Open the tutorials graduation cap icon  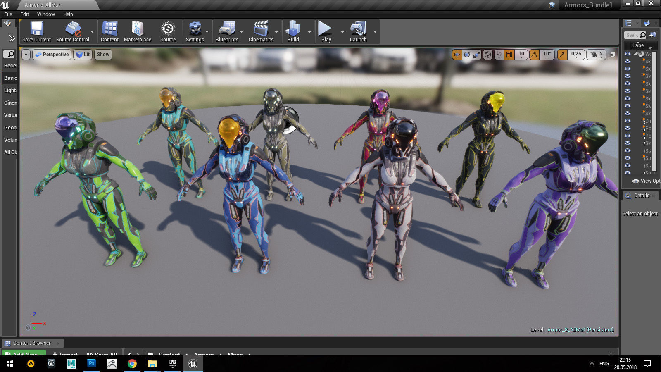coord(552,5)
